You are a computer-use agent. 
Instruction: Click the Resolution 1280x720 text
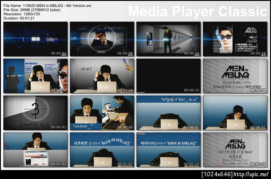click(22, 14)
